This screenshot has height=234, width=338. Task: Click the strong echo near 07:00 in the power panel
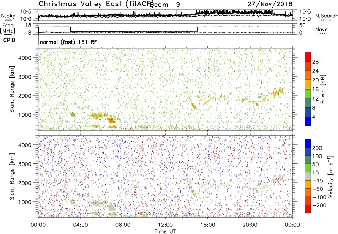click(x=111, y=120)
